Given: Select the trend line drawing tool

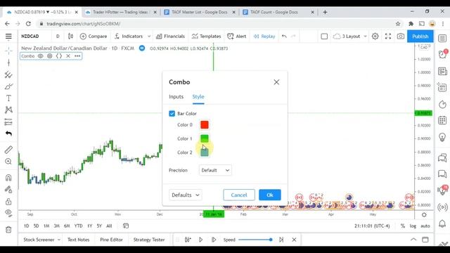Looking at the screenshot, I should [x=8, y=63].
